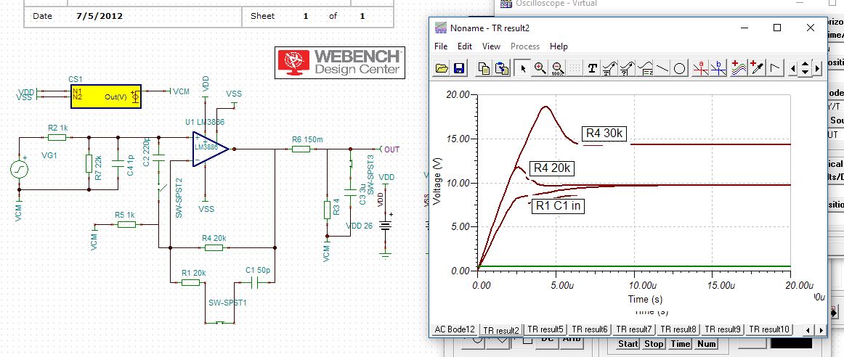The image size is (844, 357).
Task: Click the Open file icon in TR result window
Action: pos(442,68)
